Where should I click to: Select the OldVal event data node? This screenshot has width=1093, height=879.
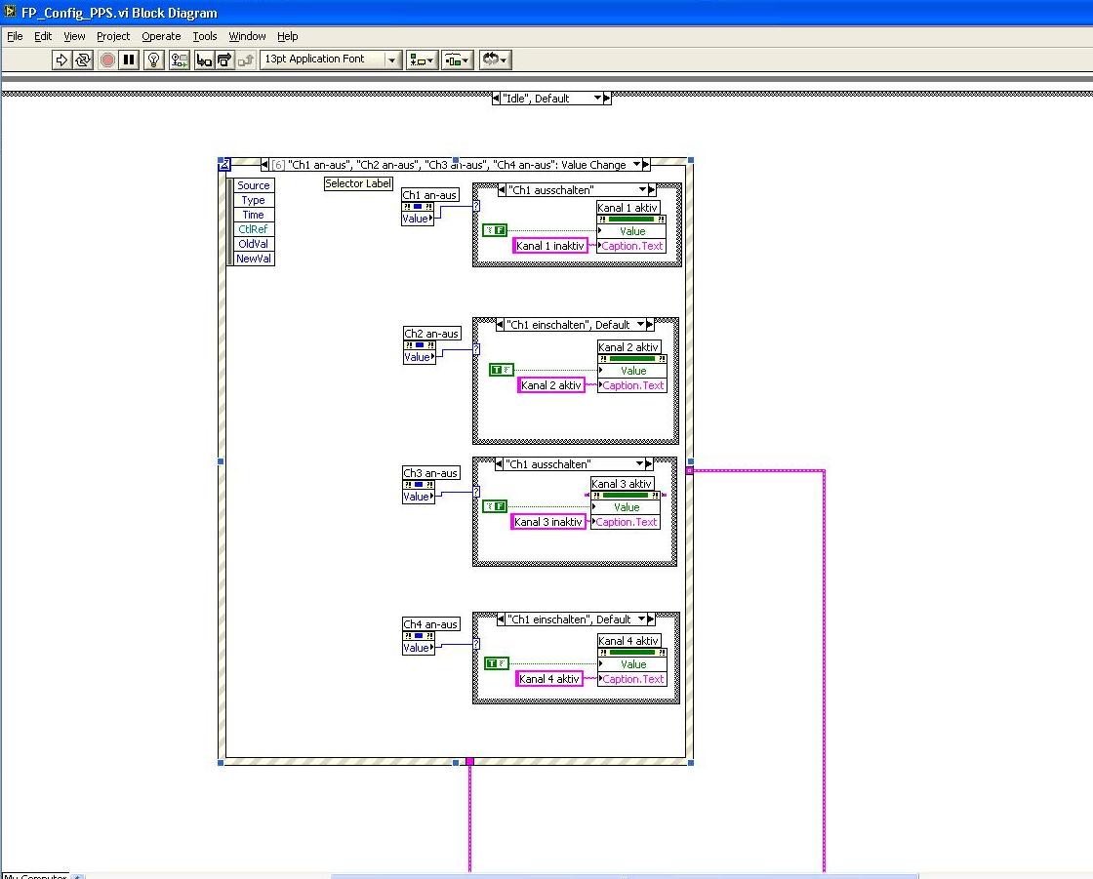point(253,244)
